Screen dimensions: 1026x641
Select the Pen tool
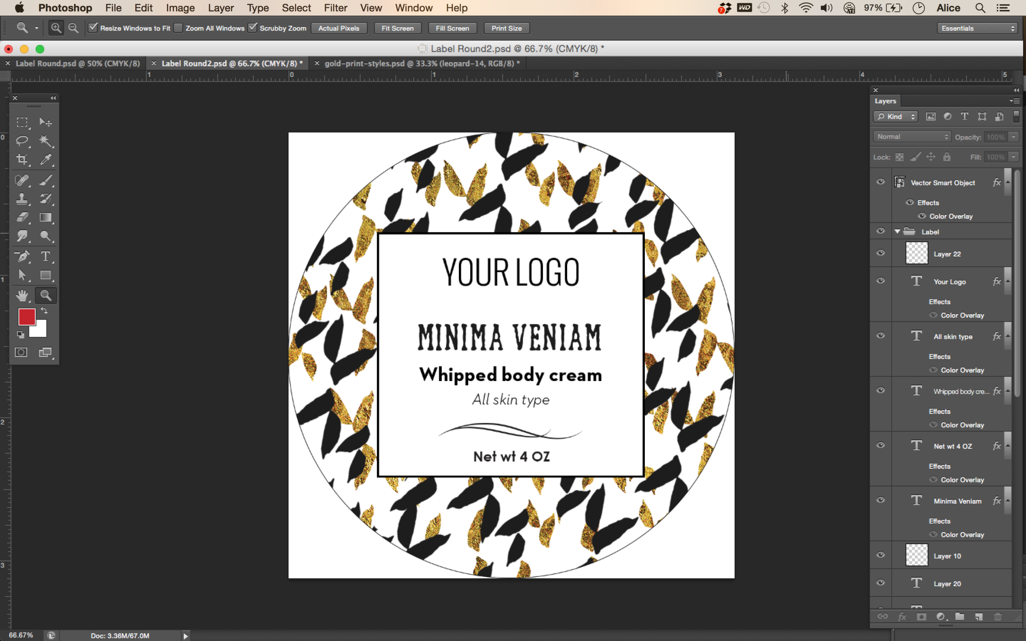click(22, 256)
